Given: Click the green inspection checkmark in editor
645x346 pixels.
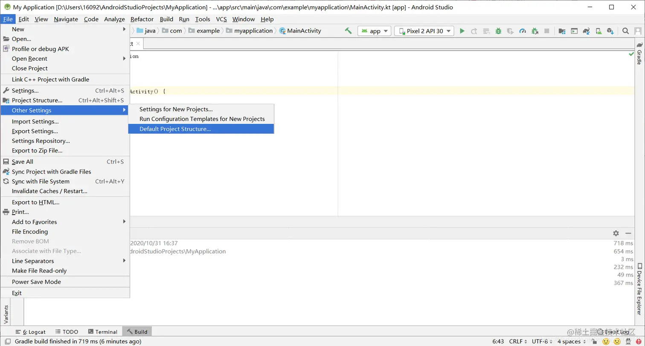Looking at the screenshot, I should pyautogui.click(x=631, y=54).
